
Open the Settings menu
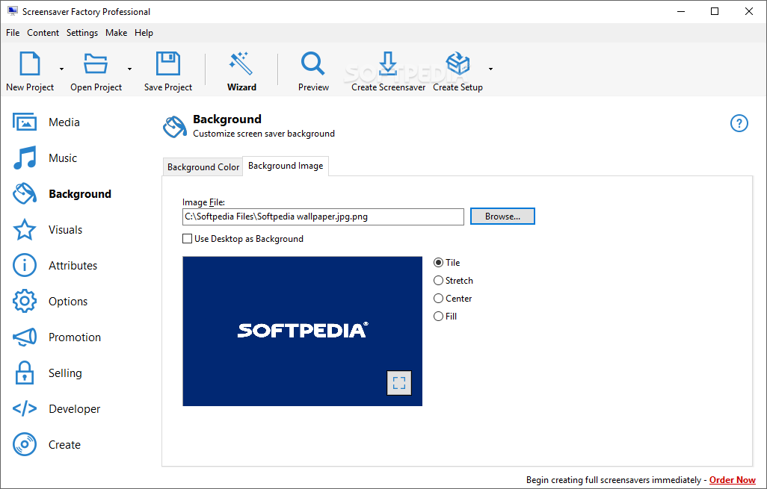coord(82,33)
